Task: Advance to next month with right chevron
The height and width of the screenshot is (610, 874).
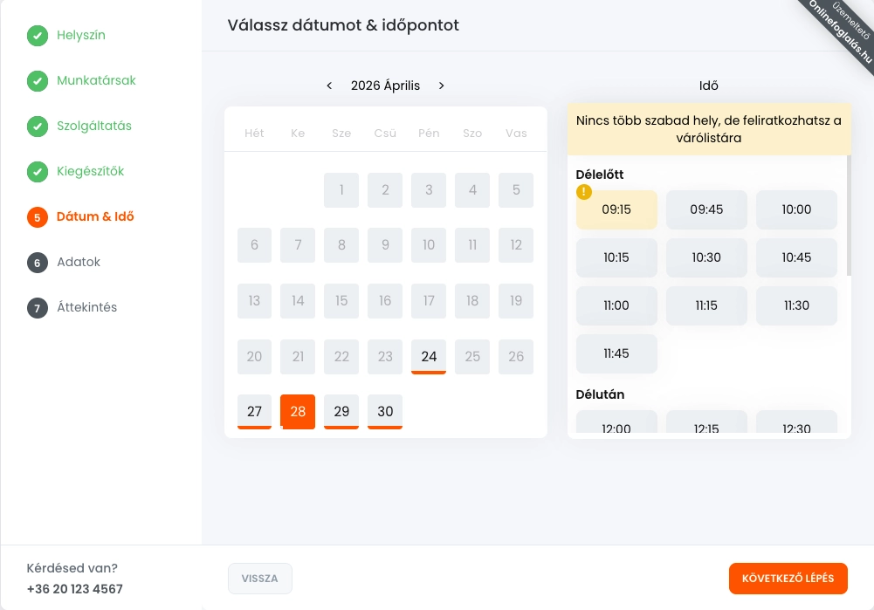Action: tap(442, 86)
